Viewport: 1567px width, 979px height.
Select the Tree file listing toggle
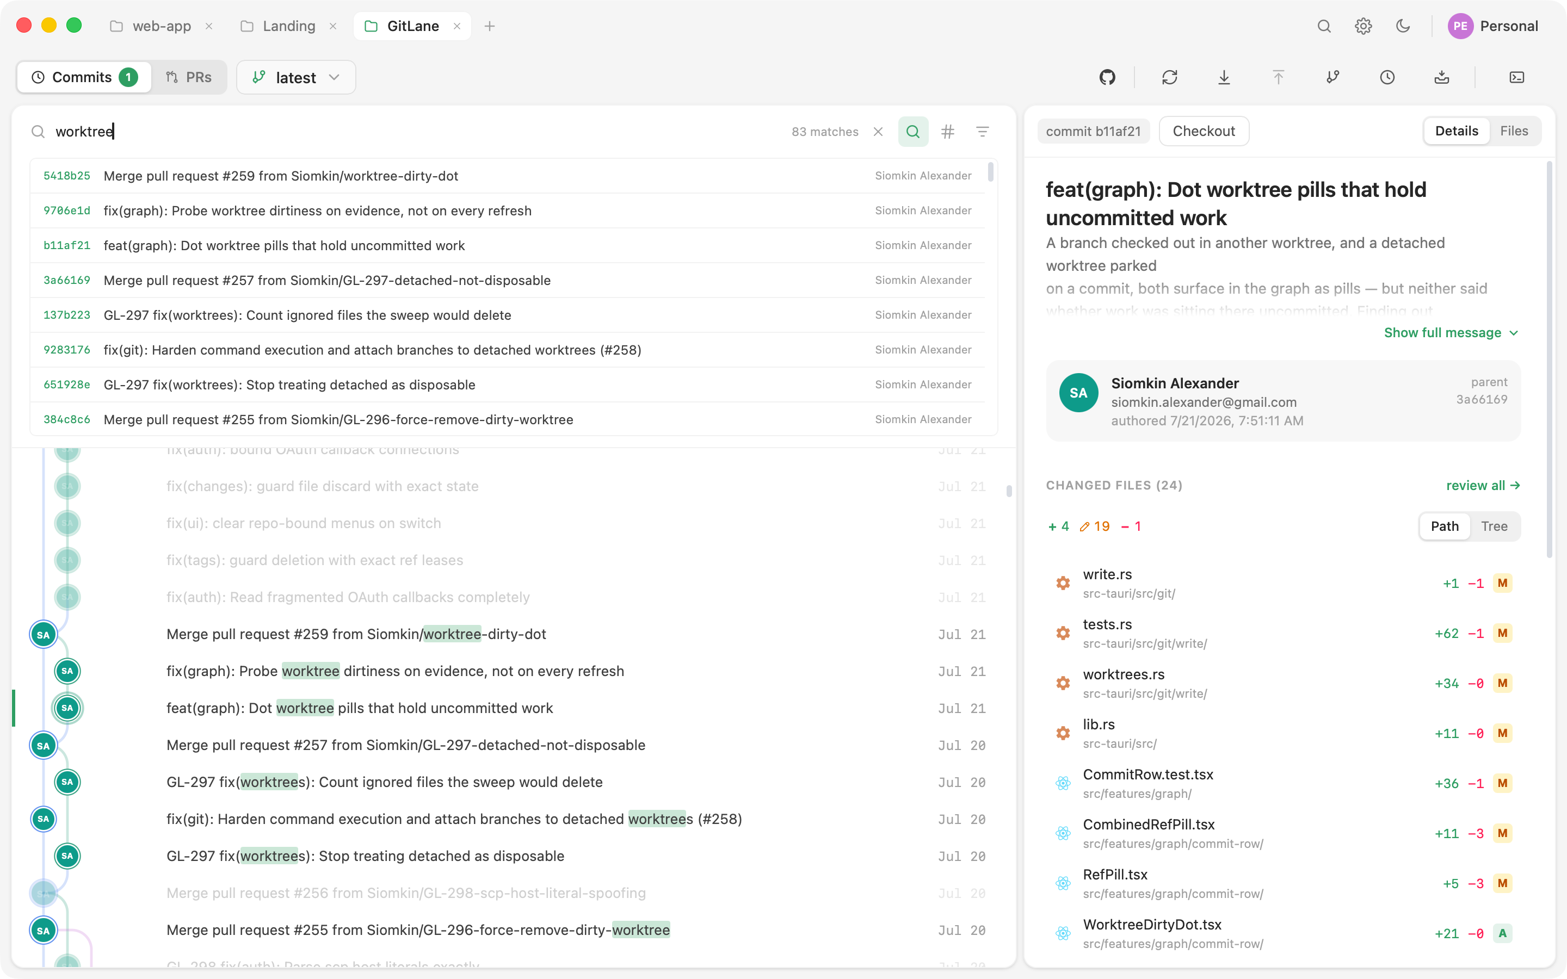pyautogui.click(x=1494, y=526)
